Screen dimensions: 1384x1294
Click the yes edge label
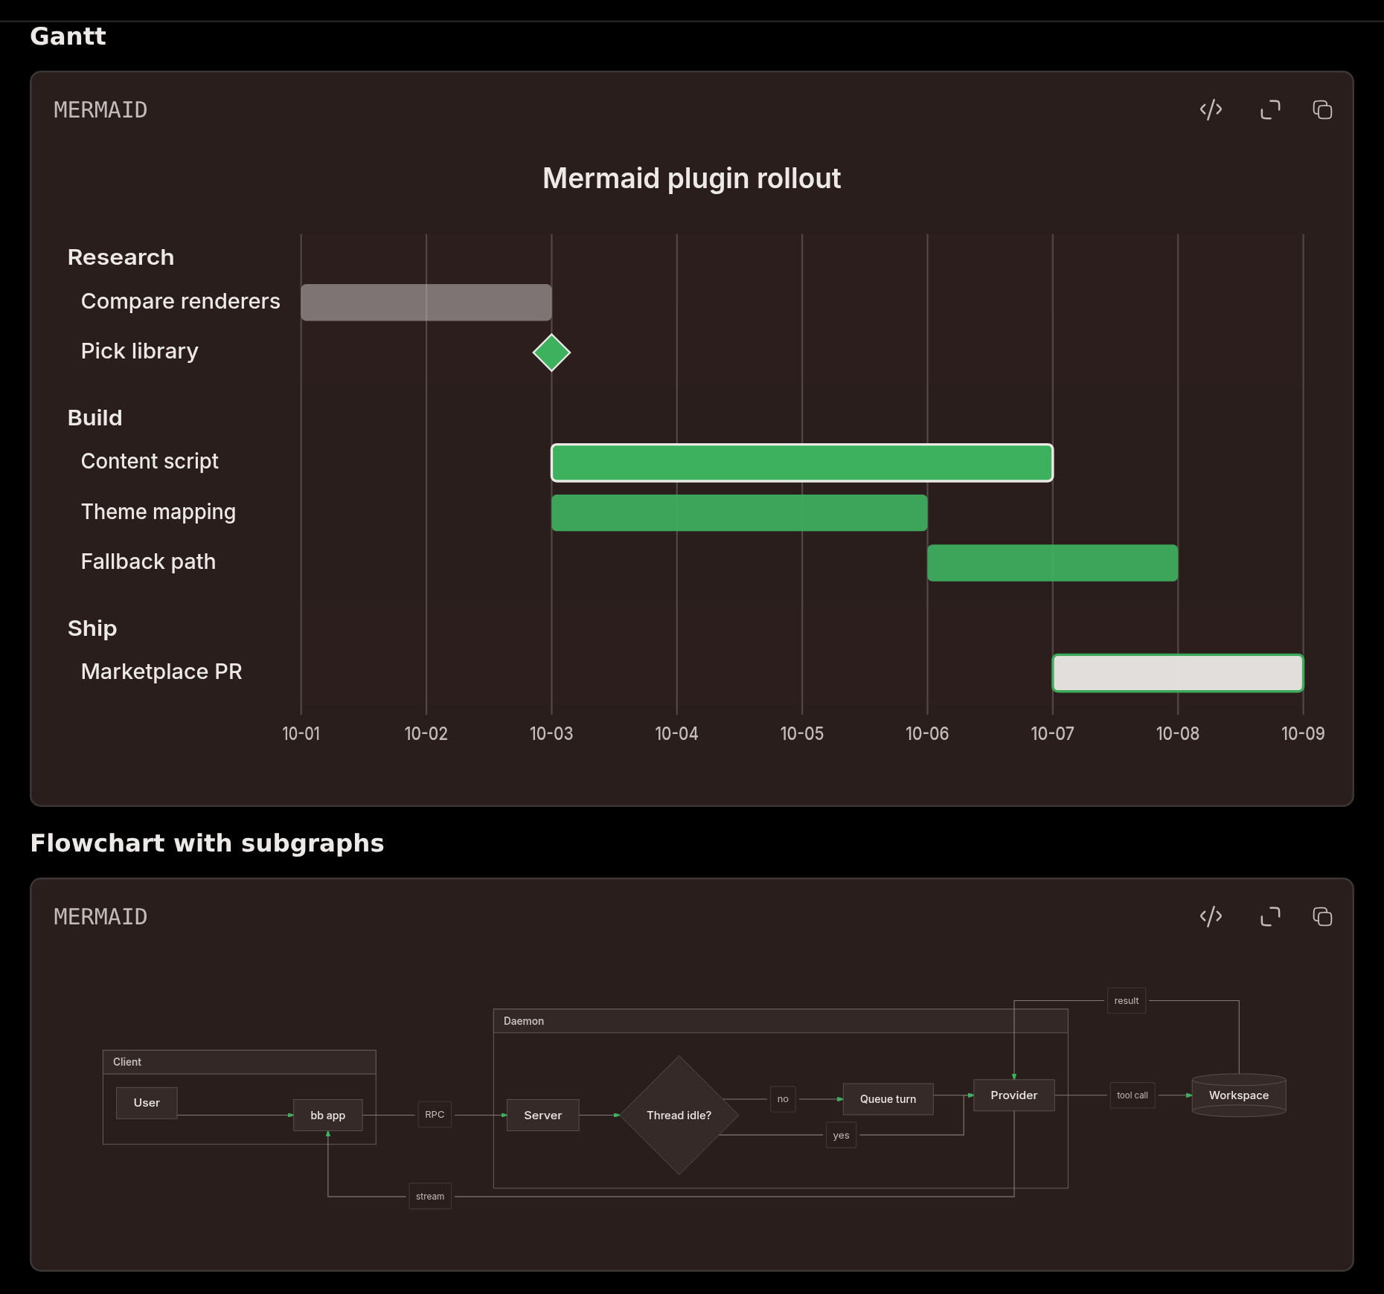tap(842, 1136)
